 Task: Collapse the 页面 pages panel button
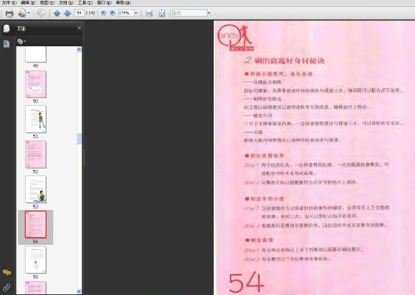79,28
